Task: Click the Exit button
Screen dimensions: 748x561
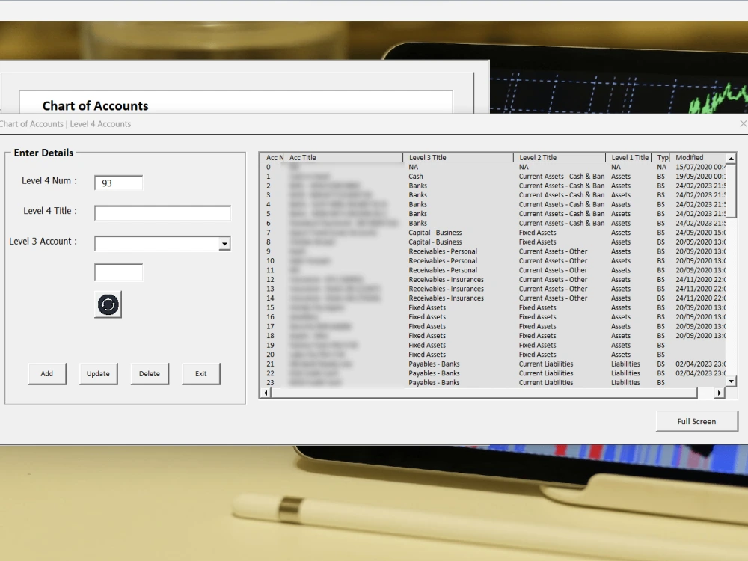Action: click(200, 373)
